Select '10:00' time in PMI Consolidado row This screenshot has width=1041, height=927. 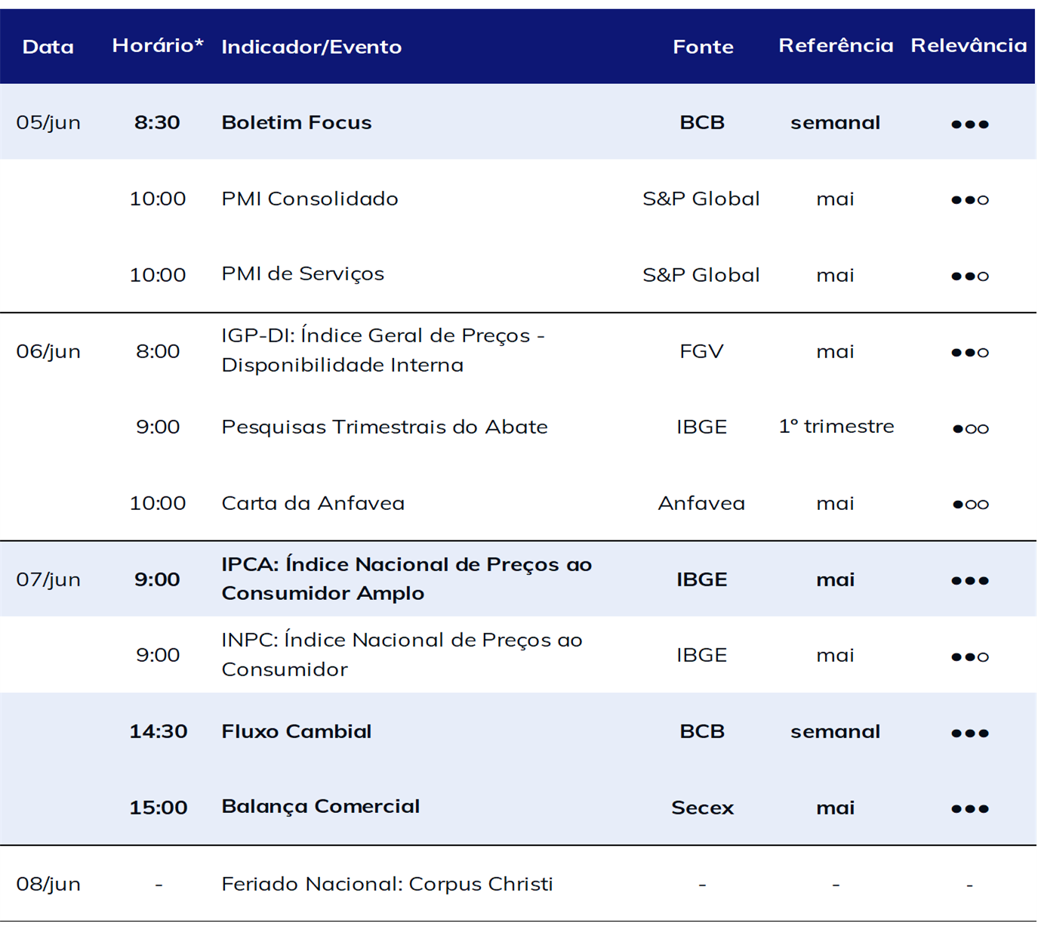158,199
